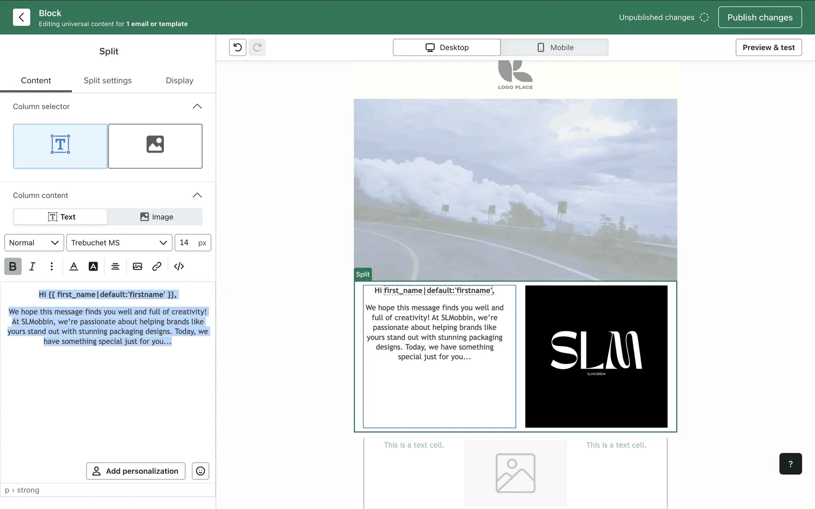Insert a link in text

157,266
